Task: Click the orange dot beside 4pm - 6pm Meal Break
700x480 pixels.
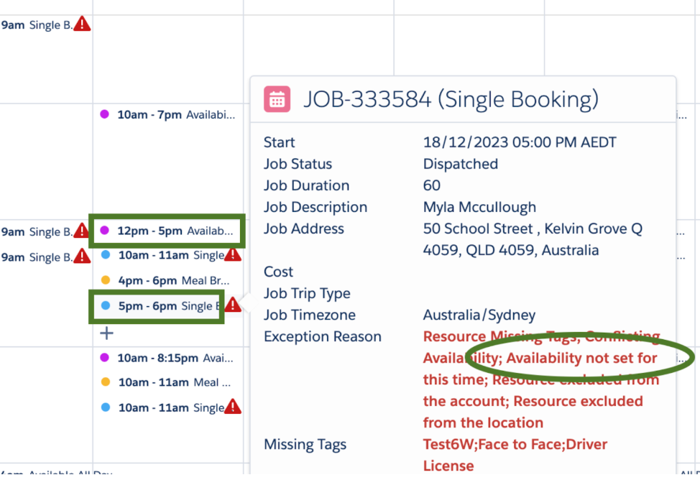Action: coord(105,280)
